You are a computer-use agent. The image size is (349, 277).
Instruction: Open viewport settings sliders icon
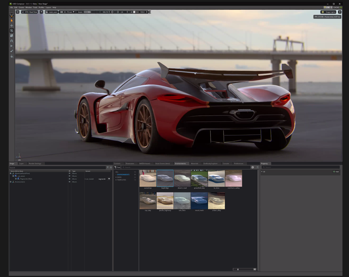pos(17,12)
